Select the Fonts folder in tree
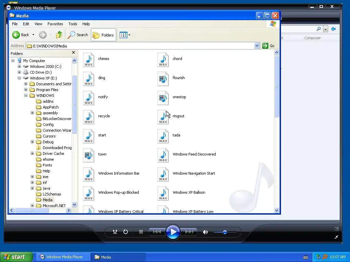The image size is (350, 262). pos(47,165)
